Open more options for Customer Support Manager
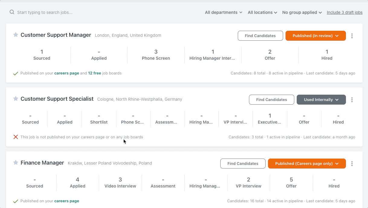This screenshot has height=208, width=368. coord(352,36)
